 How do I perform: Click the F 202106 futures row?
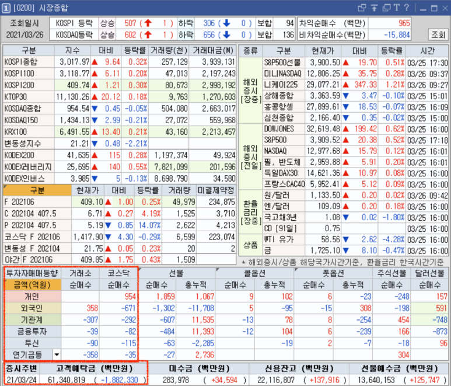coord(120,202)
